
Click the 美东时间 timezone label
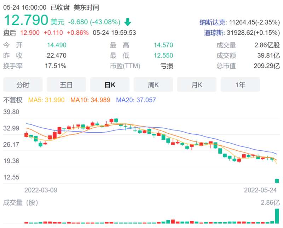point(86,7)
